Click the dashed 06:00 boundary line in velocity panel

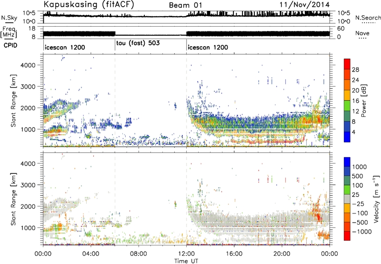pos(115,198)
